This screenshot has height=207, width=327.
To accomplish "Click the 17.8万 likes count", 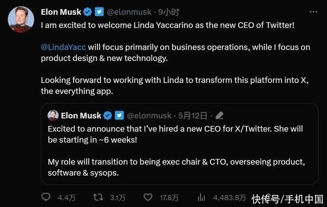I will (169, 198).
